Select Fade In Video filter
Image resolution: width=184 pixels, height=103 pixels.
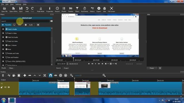28,33
